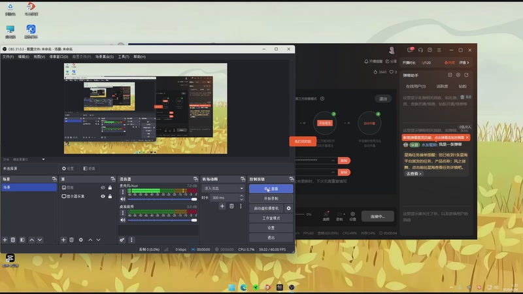Open Desktop Audio channel options dots
Image resolution: width=523 pixels, height=294 pixels.
point(123,213)
